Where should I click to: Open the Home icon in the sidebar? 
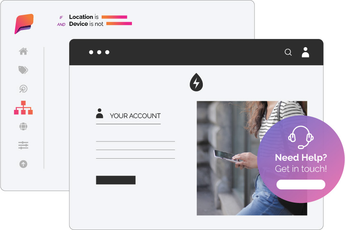pos(23,51)
